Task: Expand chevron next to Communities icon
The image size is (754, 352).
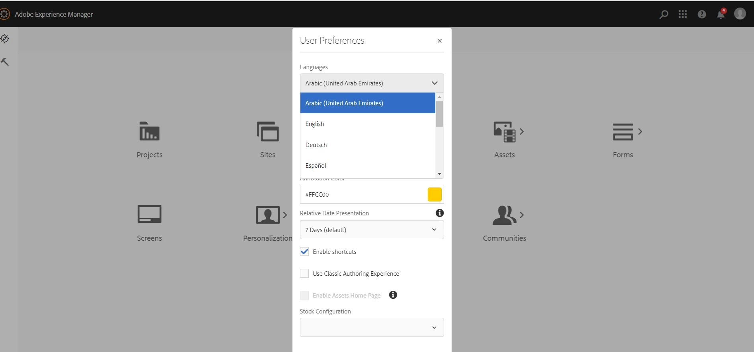Action: tap(522, 215)
